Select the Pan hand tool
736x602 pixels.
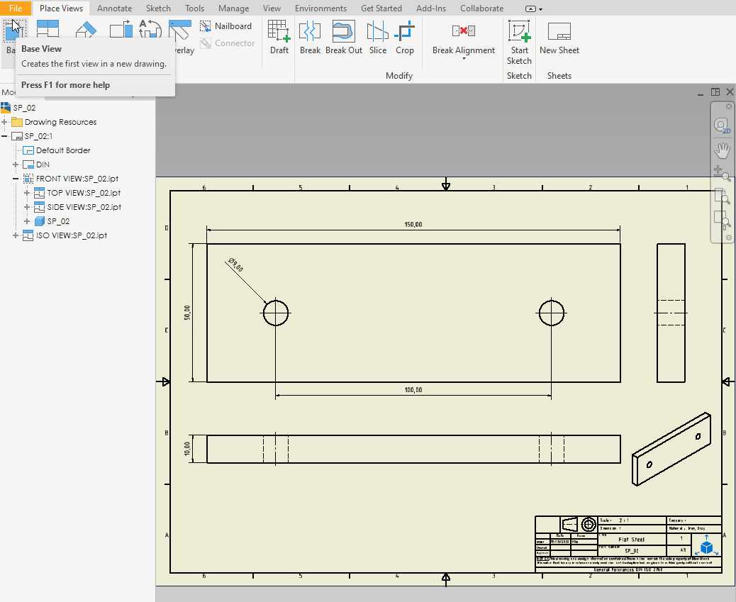pos(721,150)
